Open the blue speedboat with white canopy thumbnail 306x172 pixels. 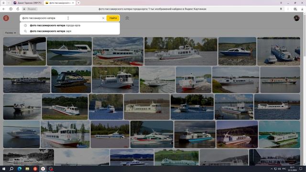click(x=69, y=51)
